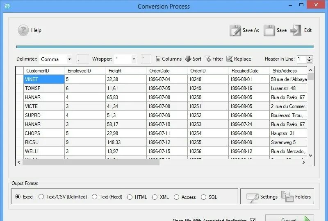Click the Folders label
The image size is (328, 221).
coord(303,197)
